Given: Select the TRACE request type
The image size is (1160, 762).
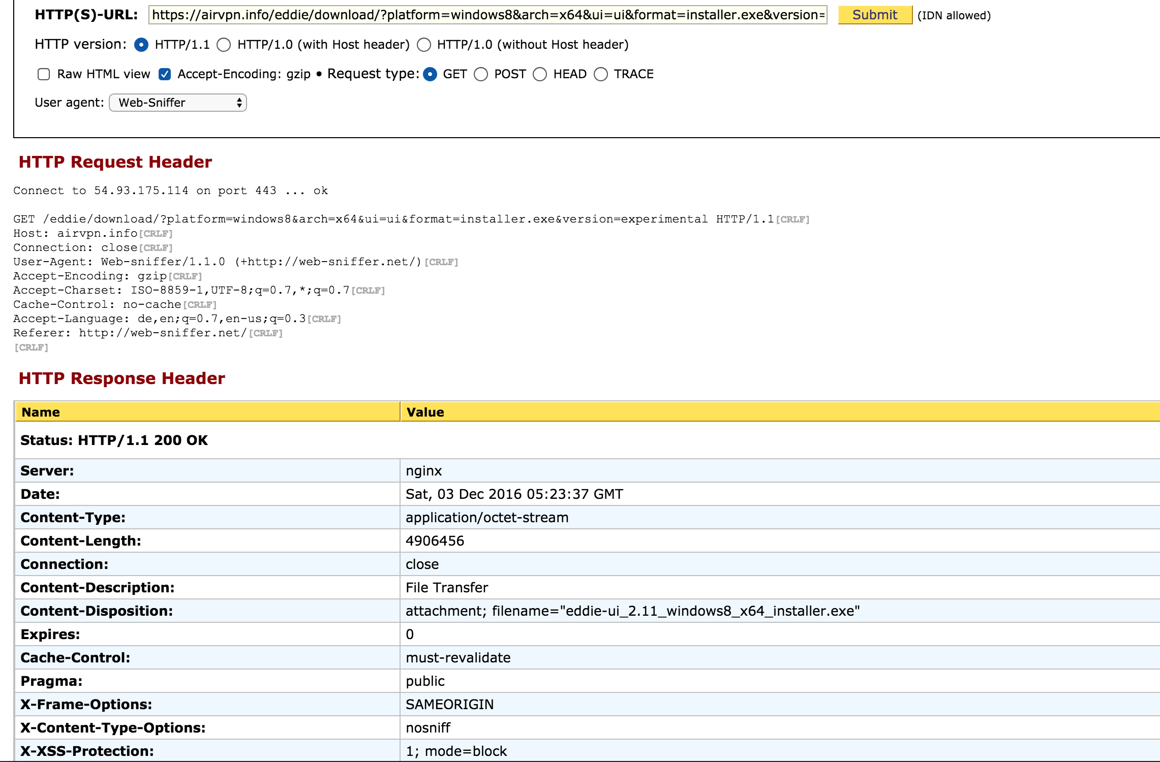Looking at the screenshot, I should (601, 74).
